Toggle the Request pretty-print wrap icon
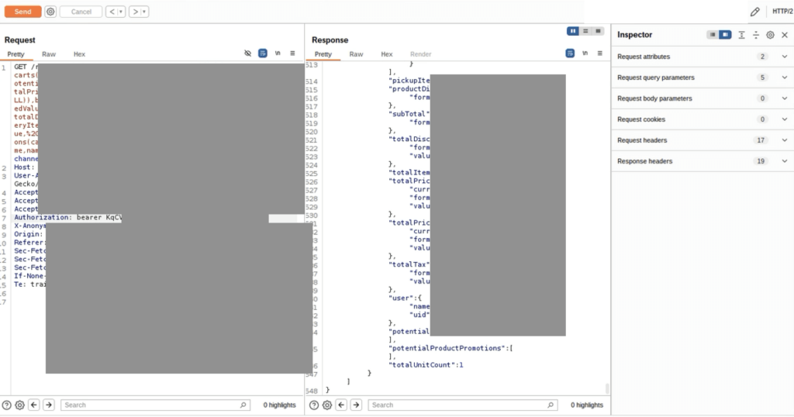The image size is (794, 417). coord(263,53)
